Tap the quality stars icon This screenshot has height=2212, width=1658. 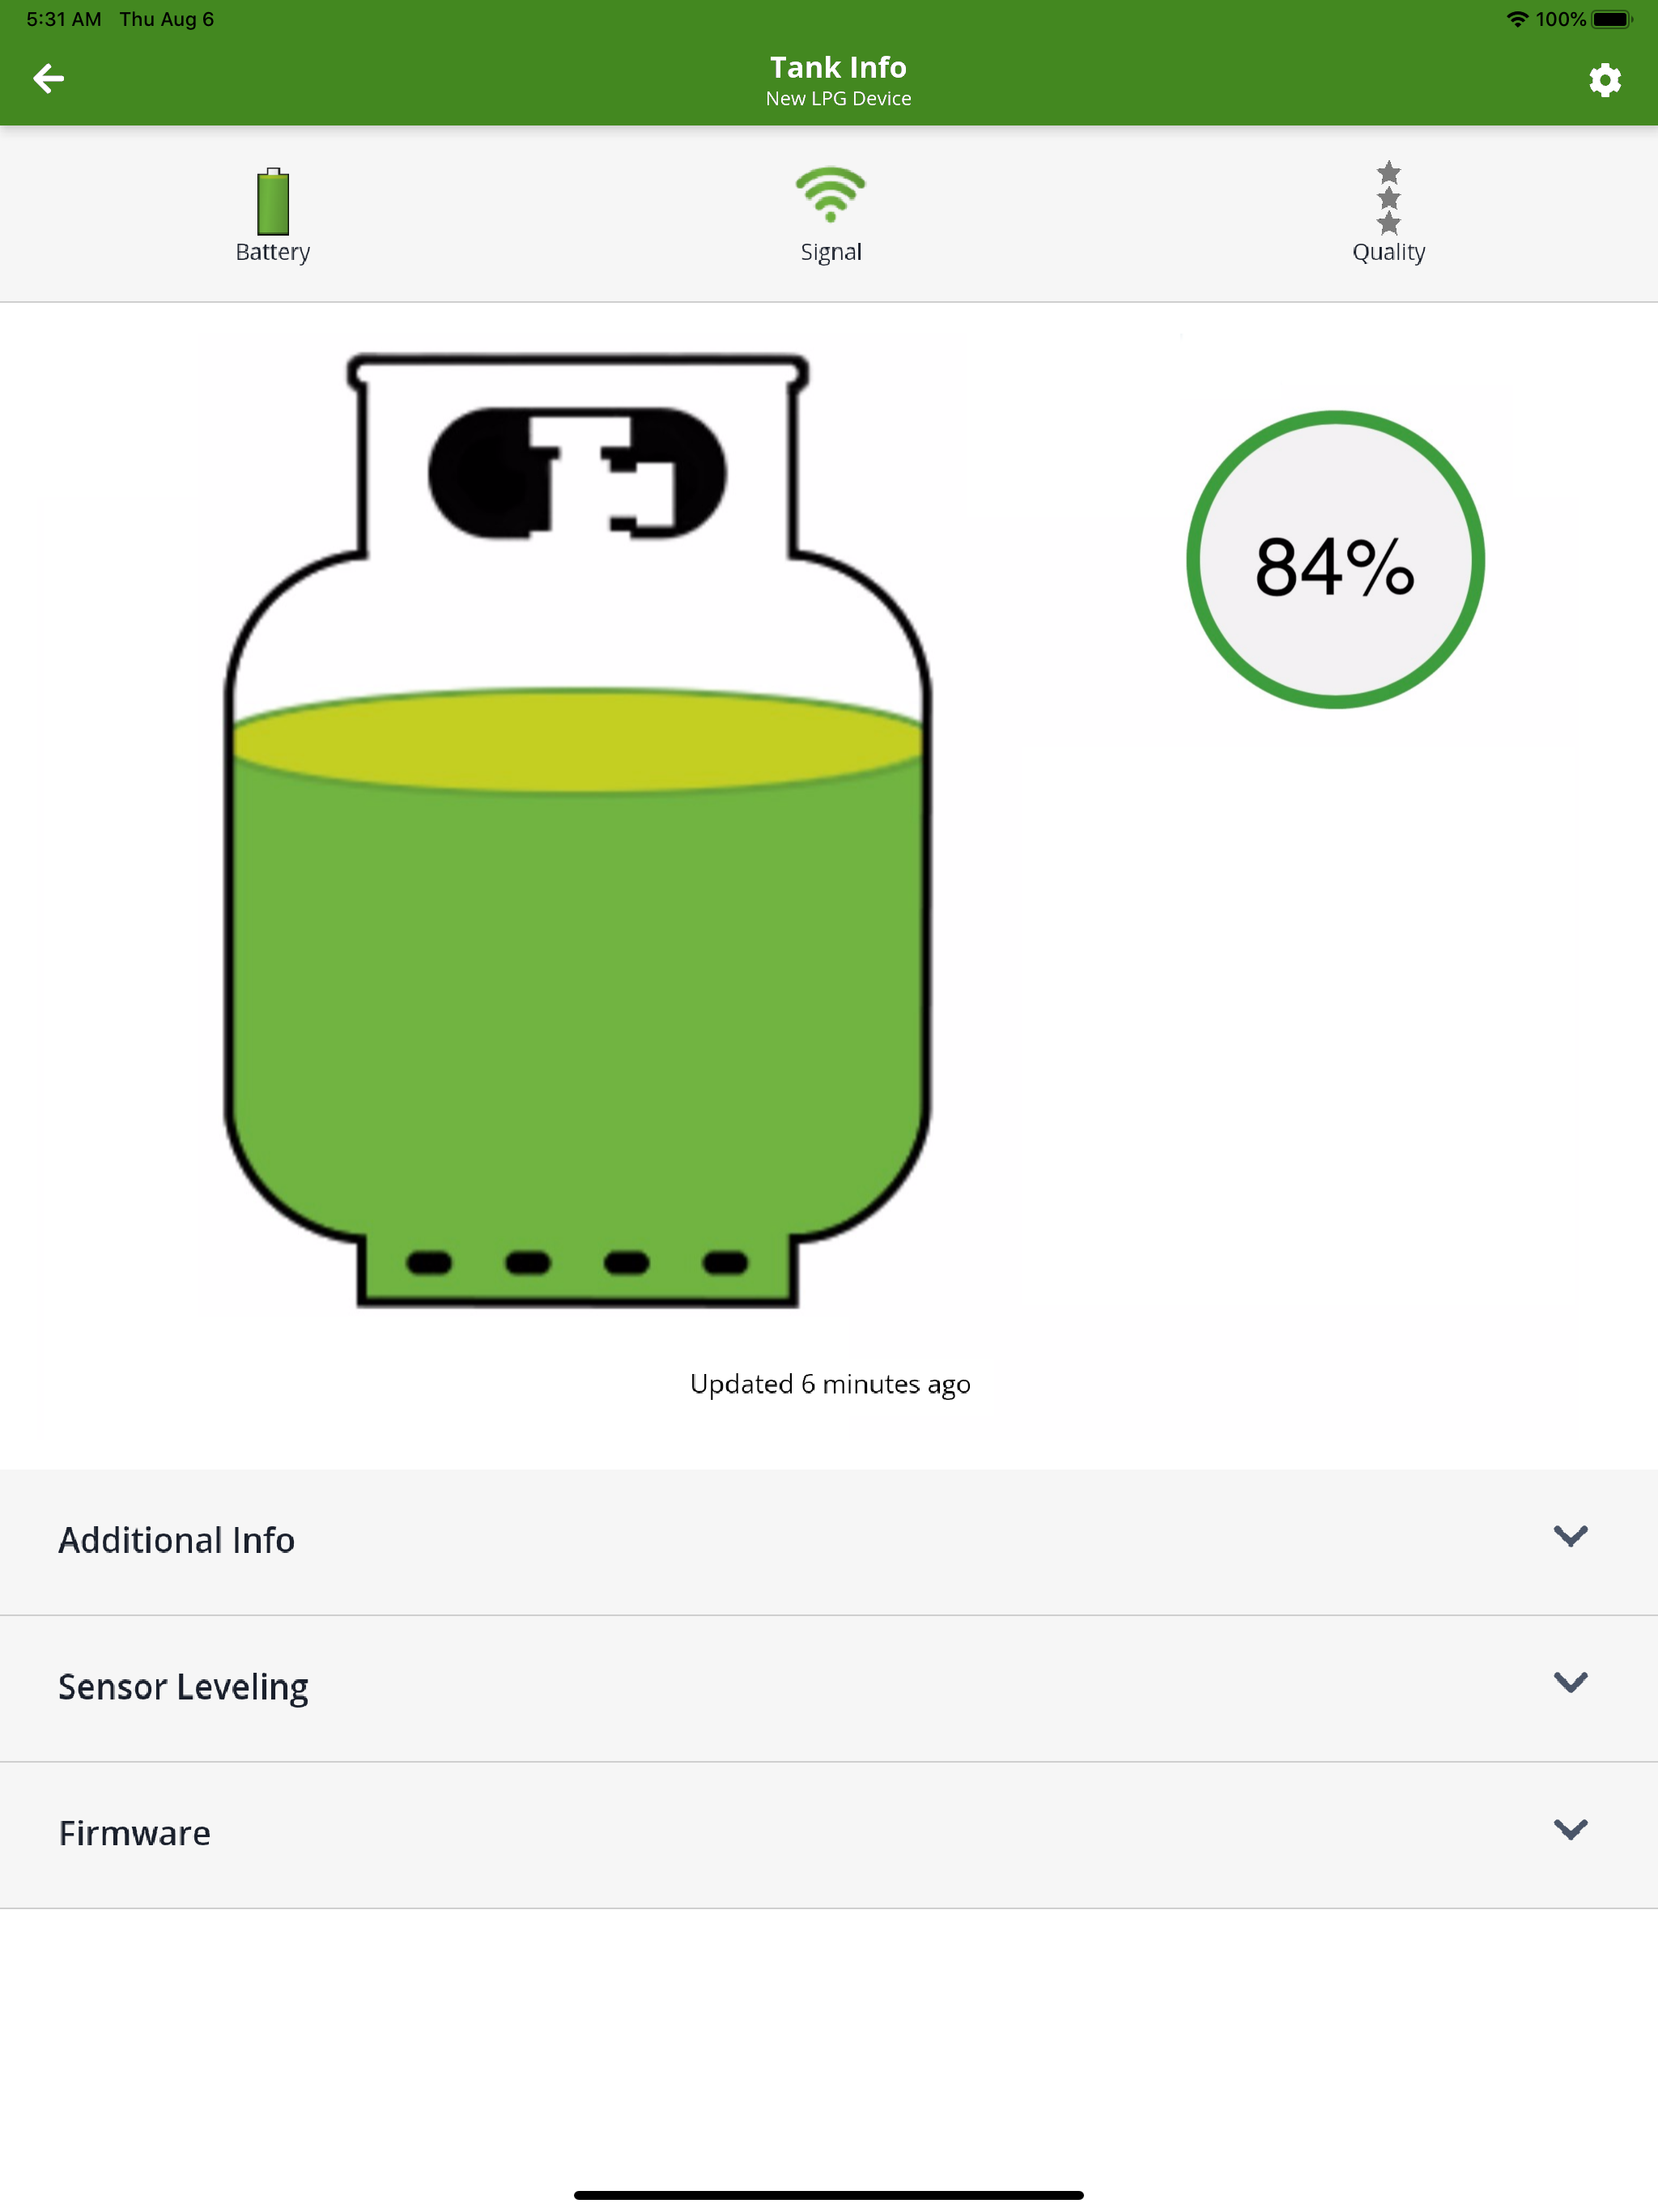click(1388, 197)
